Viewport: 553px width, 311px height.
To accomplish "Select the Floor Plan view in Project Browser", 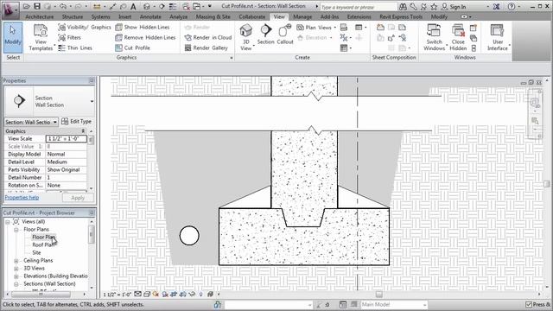I will tap(43, 238).
